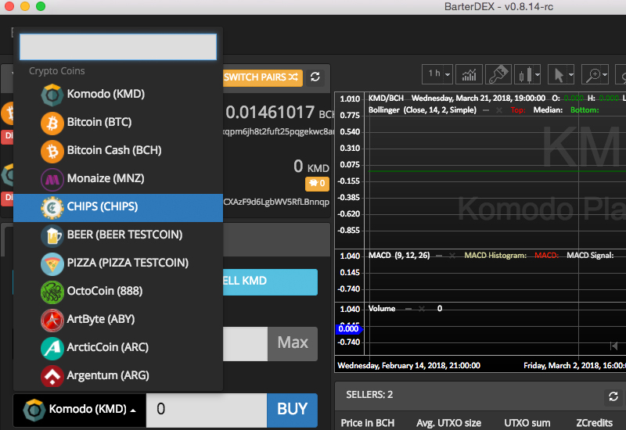
Task: Pick Argentum (ARG) coin option
Action: [118, 375]
